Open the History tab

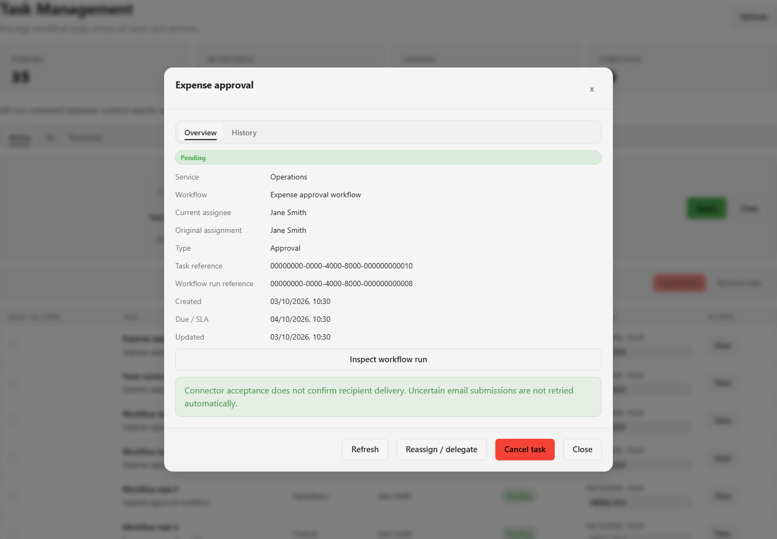coord(244,133)
